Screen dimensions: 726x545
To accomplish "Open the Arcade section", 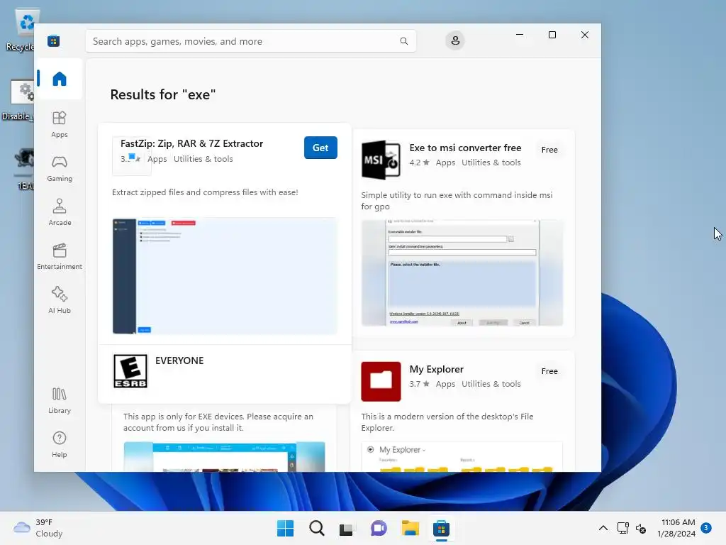I will click(x=60, y=212).
